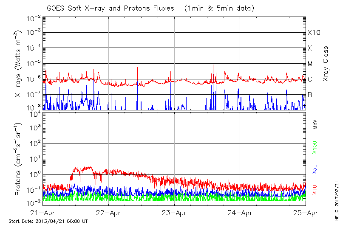Click the B flare class label
Viewport: 340px width, 225px height.
coord(310,95)
